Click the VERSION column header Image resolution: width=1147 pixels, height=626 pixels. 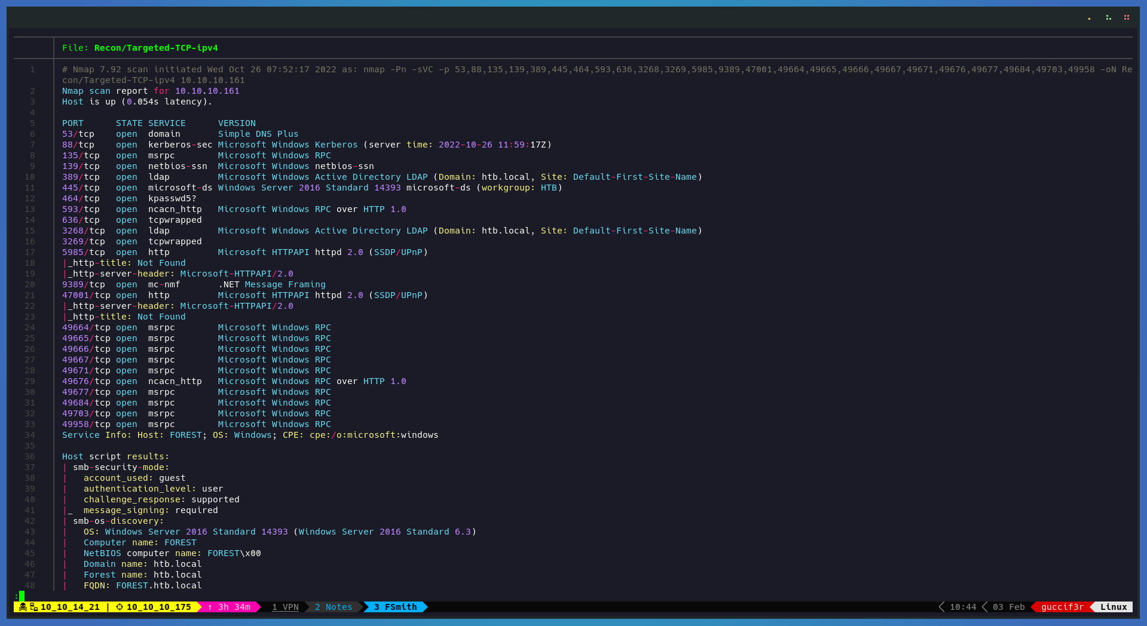(237, 123)
